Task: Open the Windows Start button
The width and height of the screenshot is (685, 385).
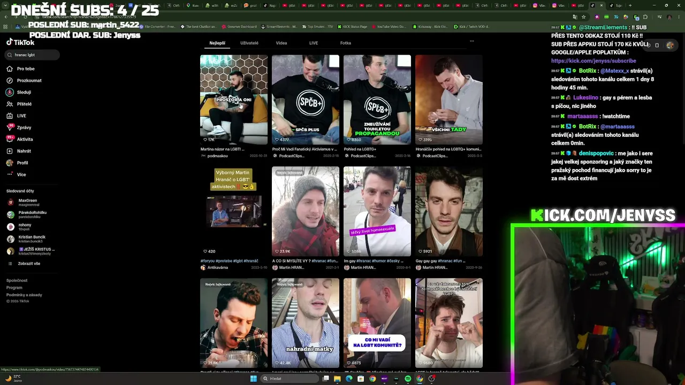Action: point(254,379)
